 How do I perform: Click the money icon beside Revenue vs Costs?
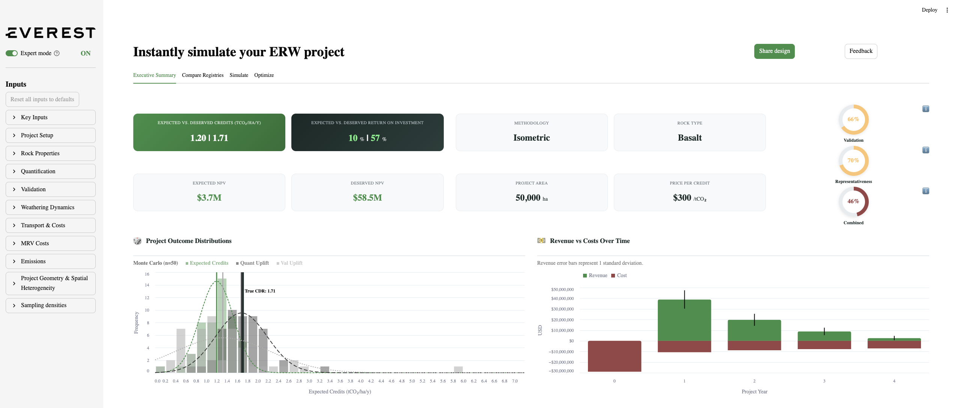coord(541,241)
